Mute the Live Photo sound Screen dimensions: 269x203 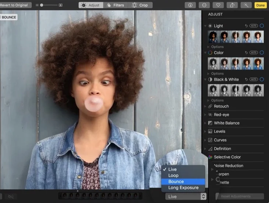coord(11,197)
